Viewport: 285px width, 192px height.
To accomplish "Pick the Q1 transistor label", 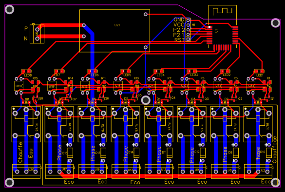I will 272,98.
